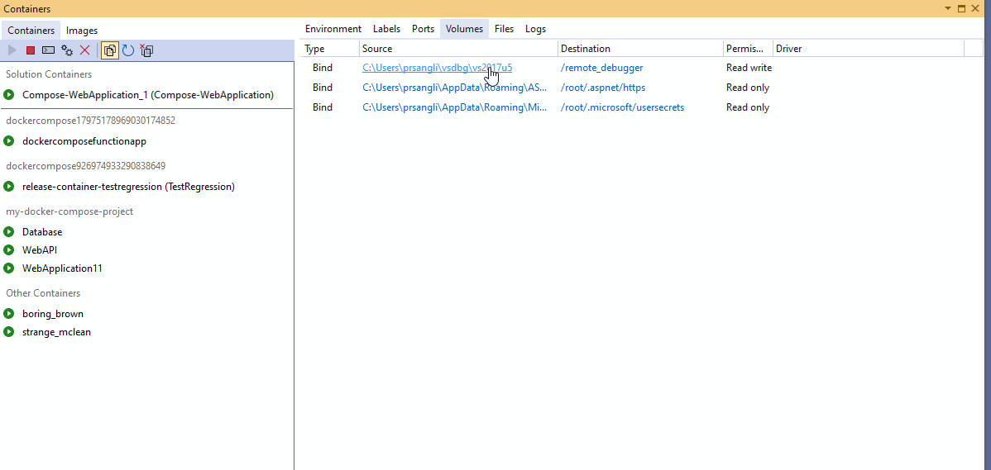Viewport: 991px width, 470px height.
Task: Close the Containers tool window
Action: click(x=974, y=8)
